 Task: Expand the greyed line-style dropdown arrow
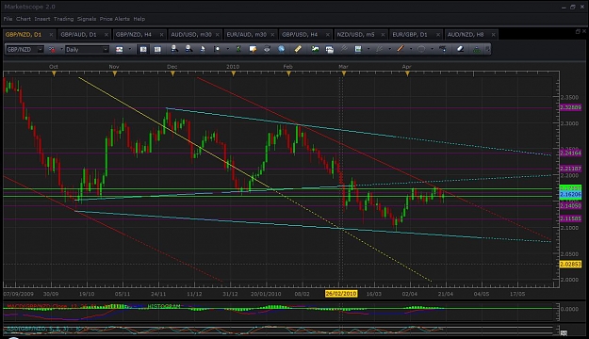[390, 49]
